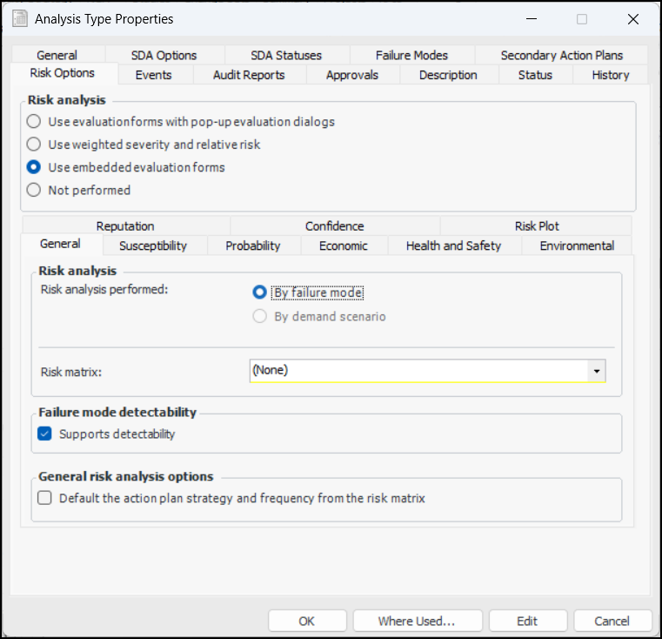Image resolution: width=662 pixels, height=639 pixels.
Task: Expand the Risk matrix dropdown arrow
Action: click(x=597, y=371)
